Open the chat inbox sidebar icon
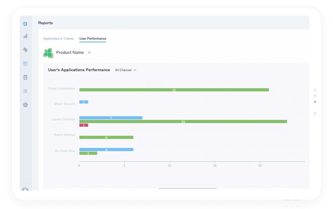333x209 pixels. point(25,24)
